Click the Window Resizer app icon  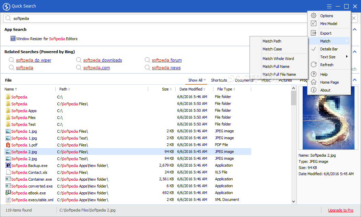coord(13,38)
